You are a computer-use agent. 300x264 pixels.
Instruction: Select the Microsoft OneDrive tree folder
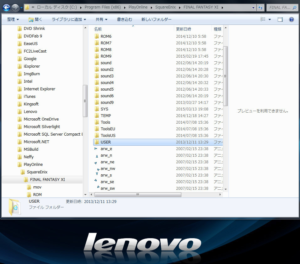(41, 119)
